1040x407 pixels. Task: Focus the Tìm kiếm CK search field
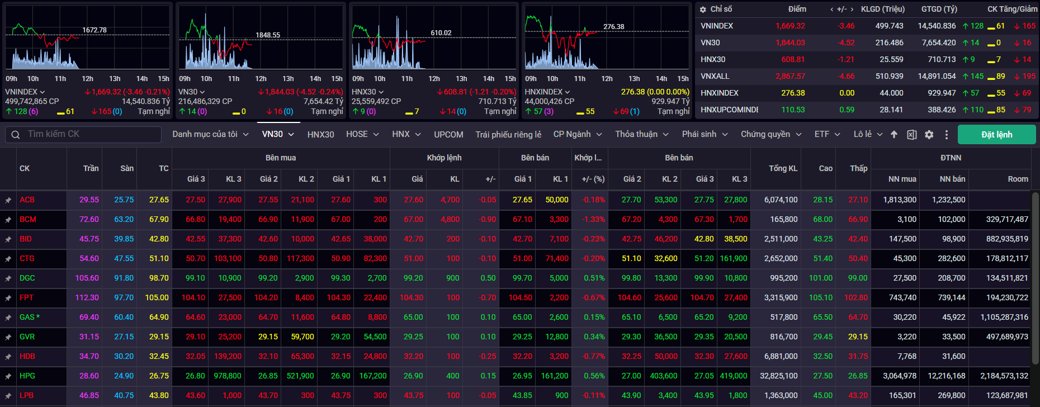coord(83,134)
